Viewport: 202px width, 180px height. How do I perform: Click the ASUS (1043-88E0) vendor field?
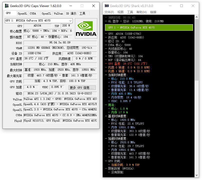79,53
